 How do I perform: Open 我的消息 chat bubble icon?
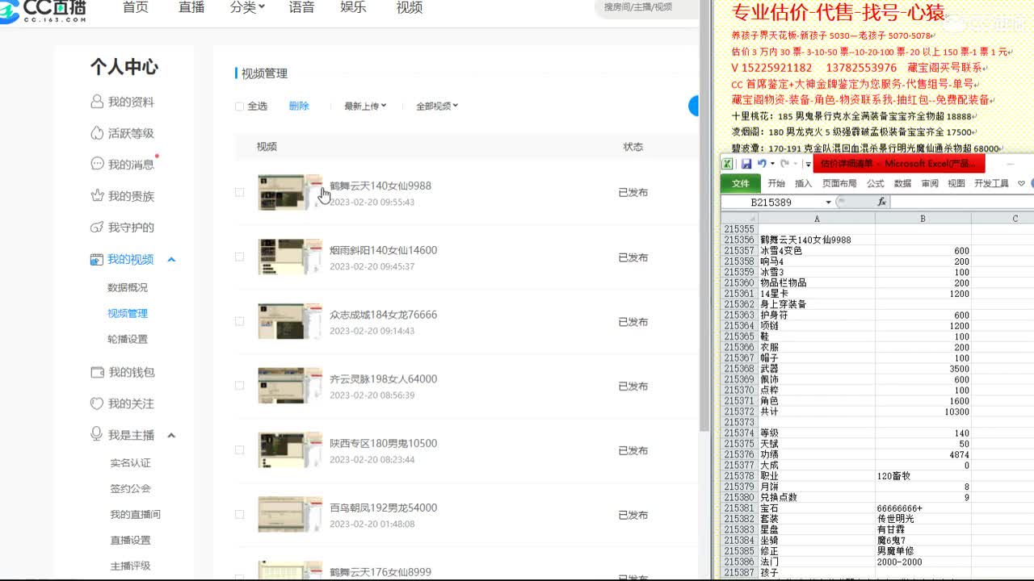click(x=97, y=164)
